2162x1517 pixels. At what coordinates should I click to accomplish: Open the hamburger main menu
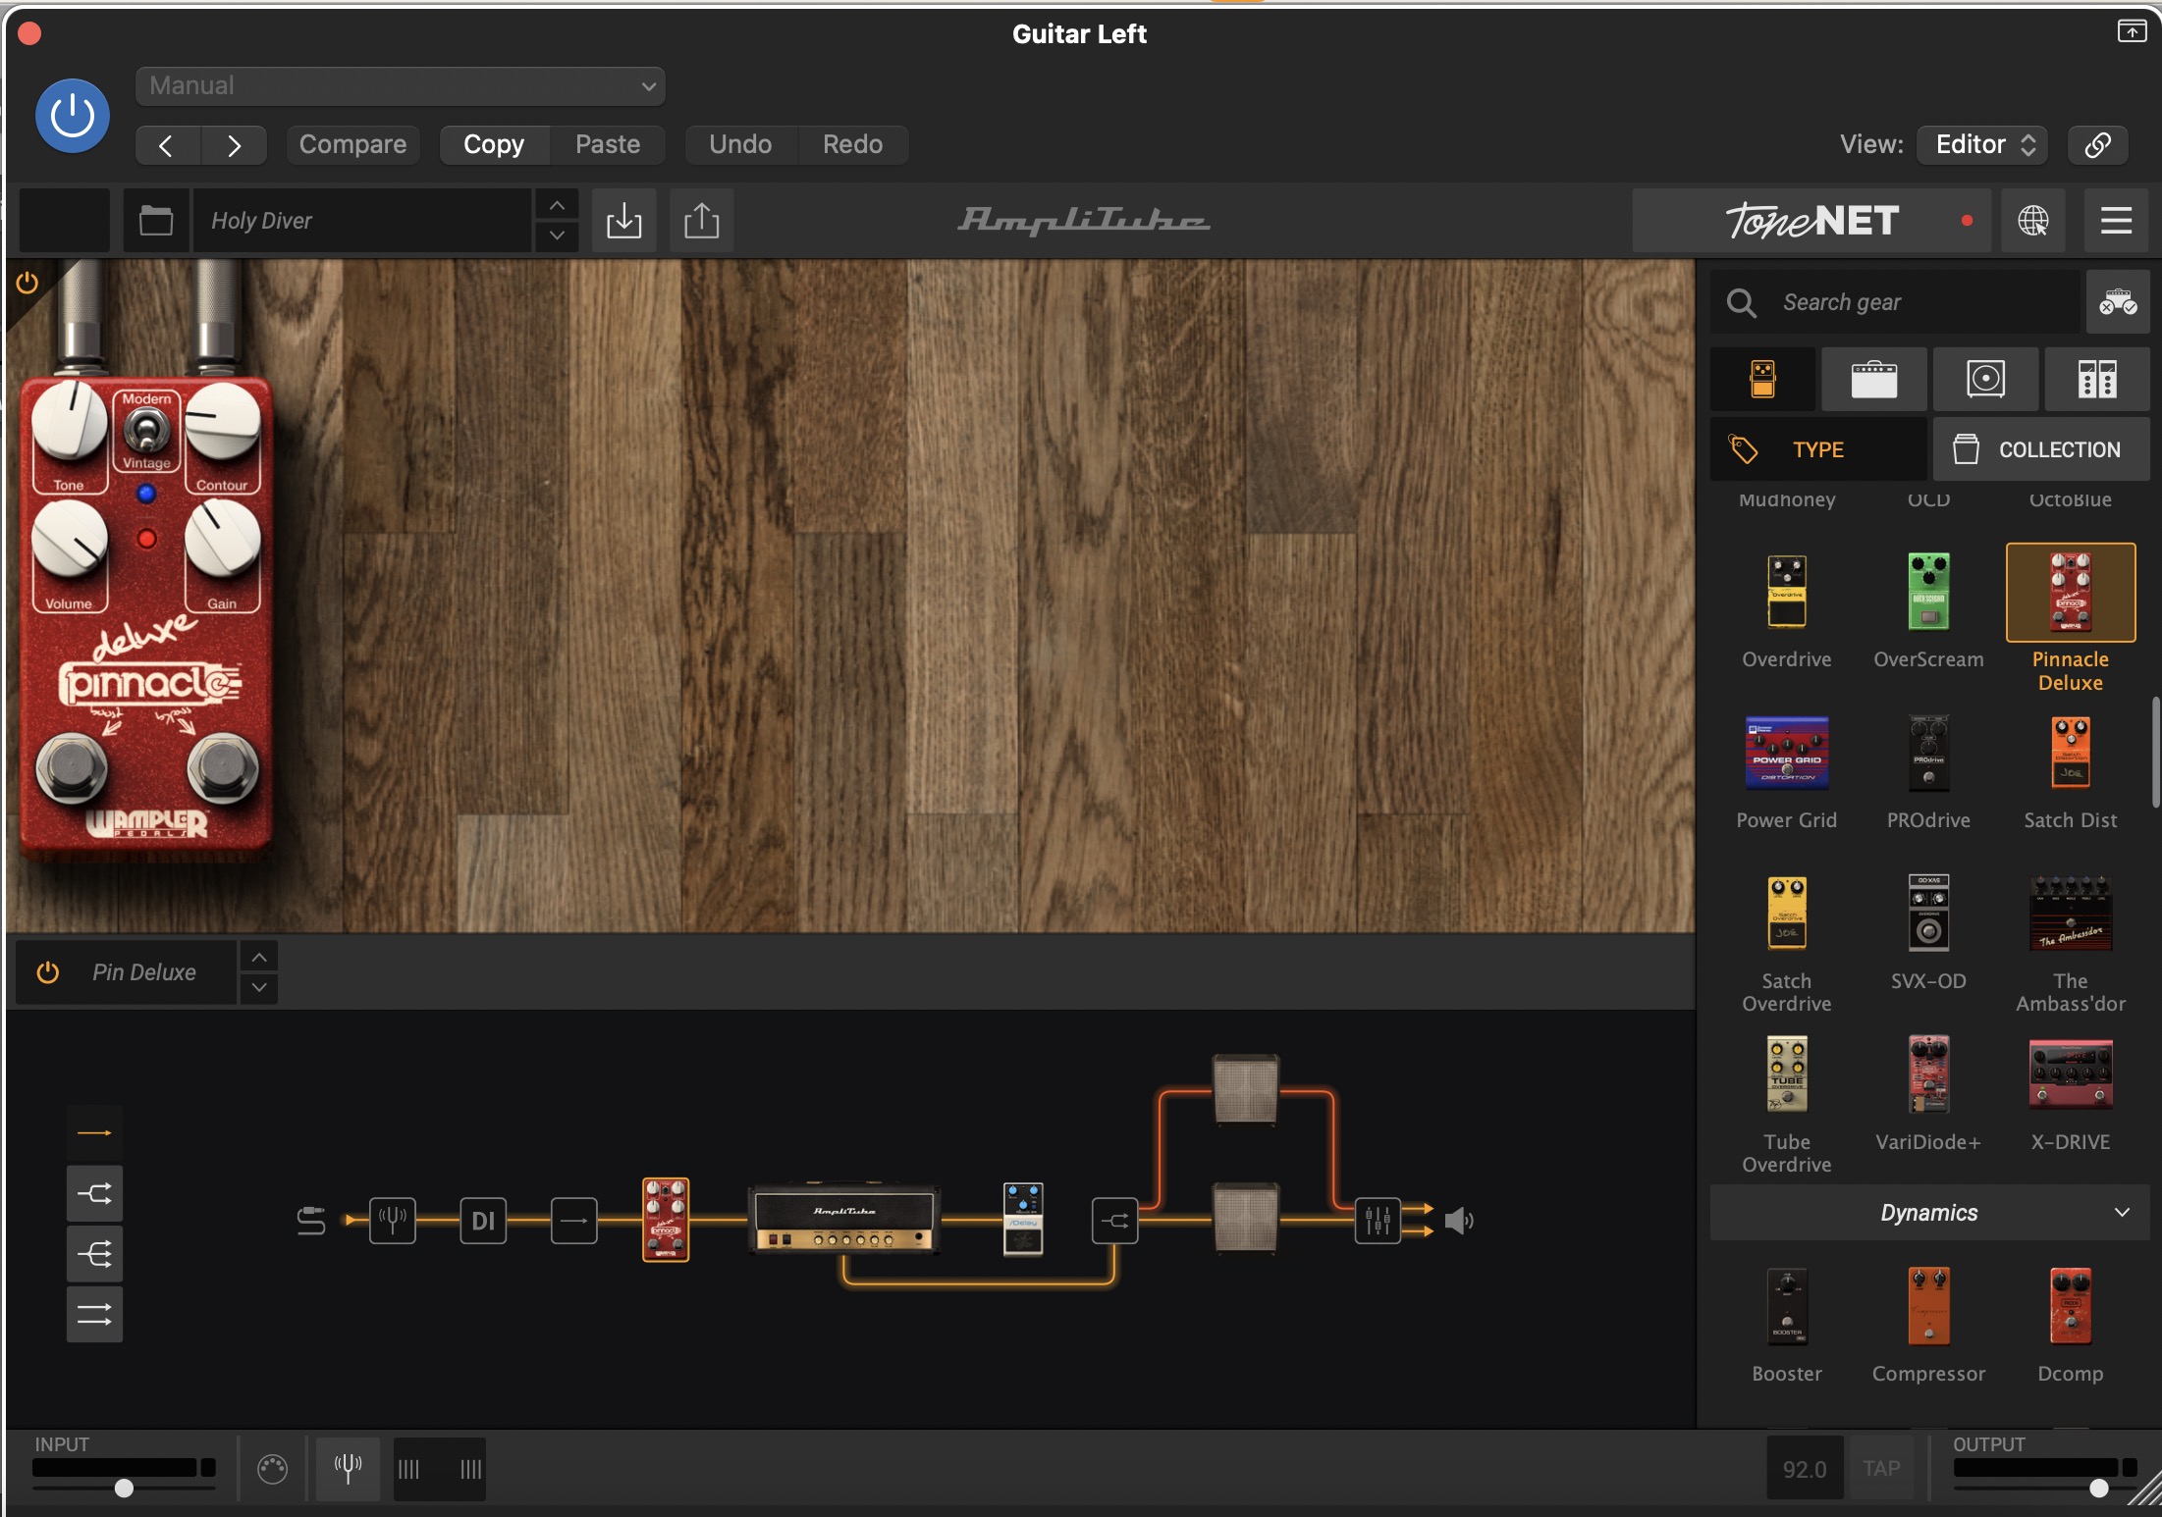tap(2116, 220)
